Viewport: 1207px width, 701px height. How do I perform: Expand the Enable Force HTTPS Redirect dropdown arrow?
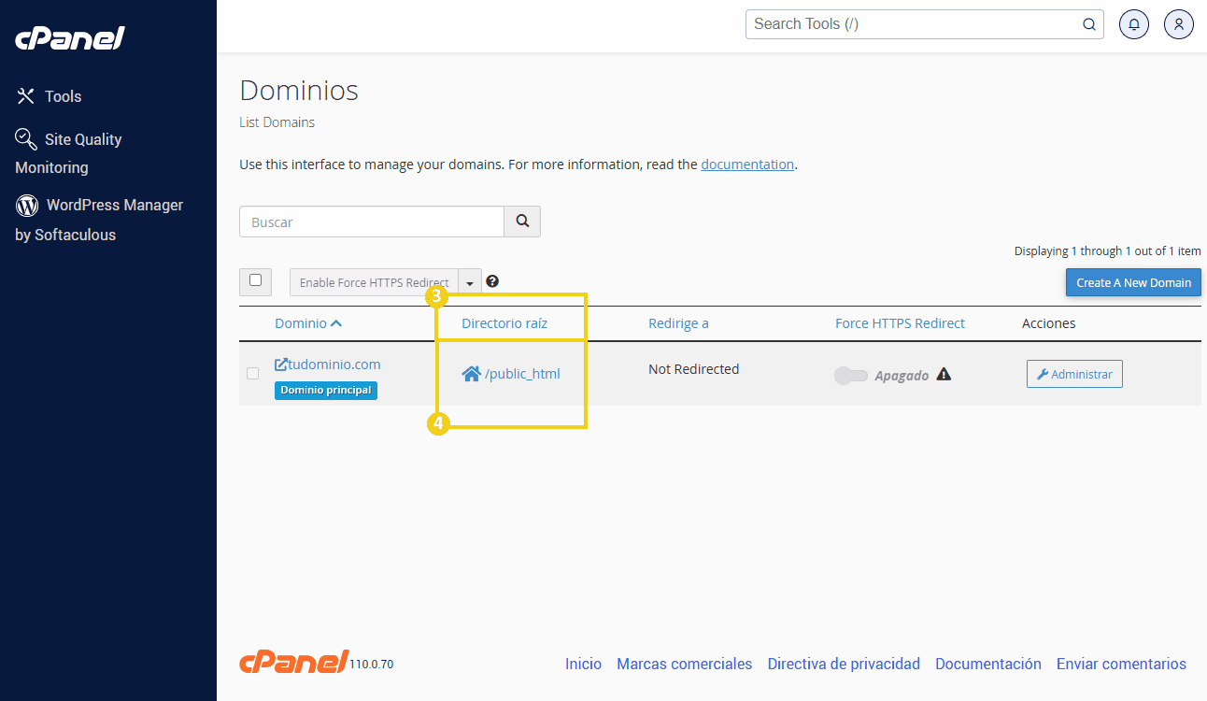click(470, 282)
